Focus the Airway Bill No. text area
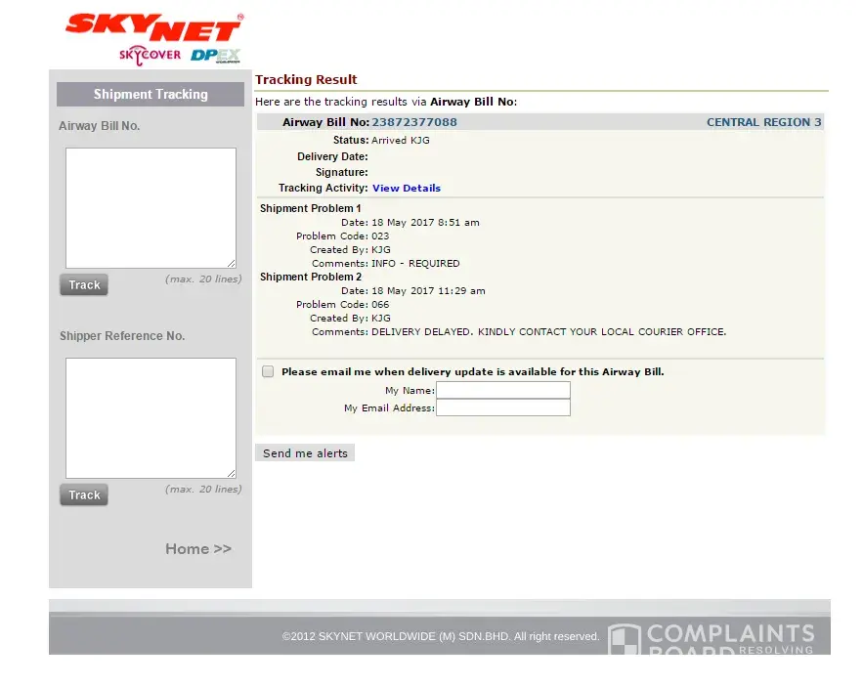Screen dimensions: 863x686 pyautogui.click(x=151, y=207)
